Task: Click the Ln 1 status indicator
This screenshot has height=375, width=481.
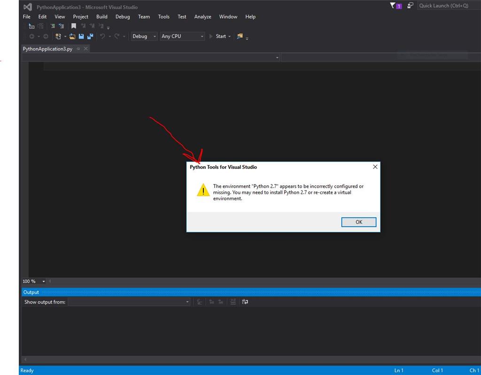Action: (x=399, y=370)
